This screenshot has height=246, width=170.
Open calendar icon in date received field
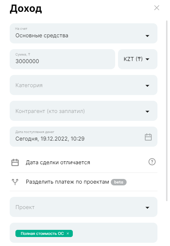coord(148,137)
